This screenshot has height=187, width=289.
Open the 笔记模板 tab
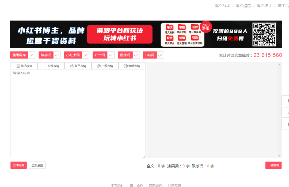[24, 66]
